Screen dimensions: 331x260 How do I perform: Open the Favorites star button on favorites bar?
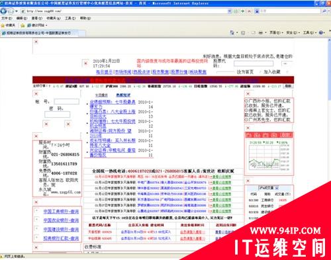(8, 25)
